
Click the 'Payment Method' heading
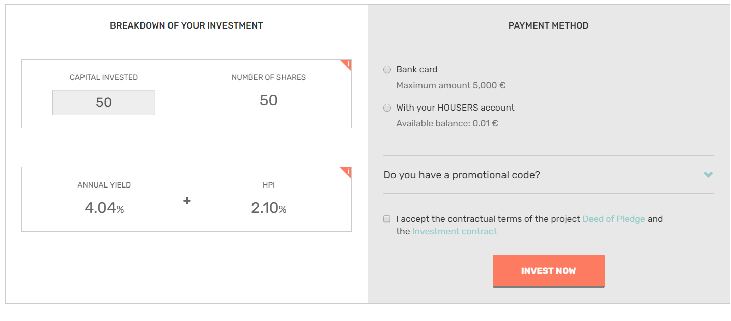548,25
